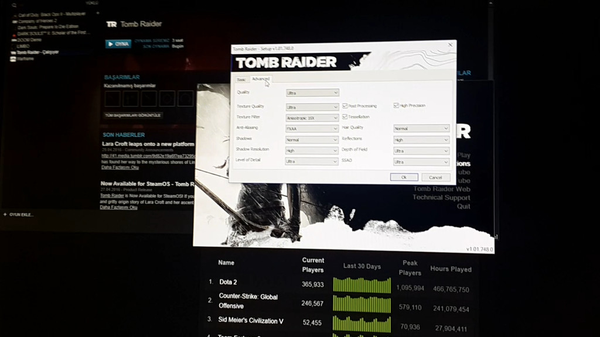
Task: Open Sid Meier's Civilization V stats entry
Action: [x=251, y=321]
